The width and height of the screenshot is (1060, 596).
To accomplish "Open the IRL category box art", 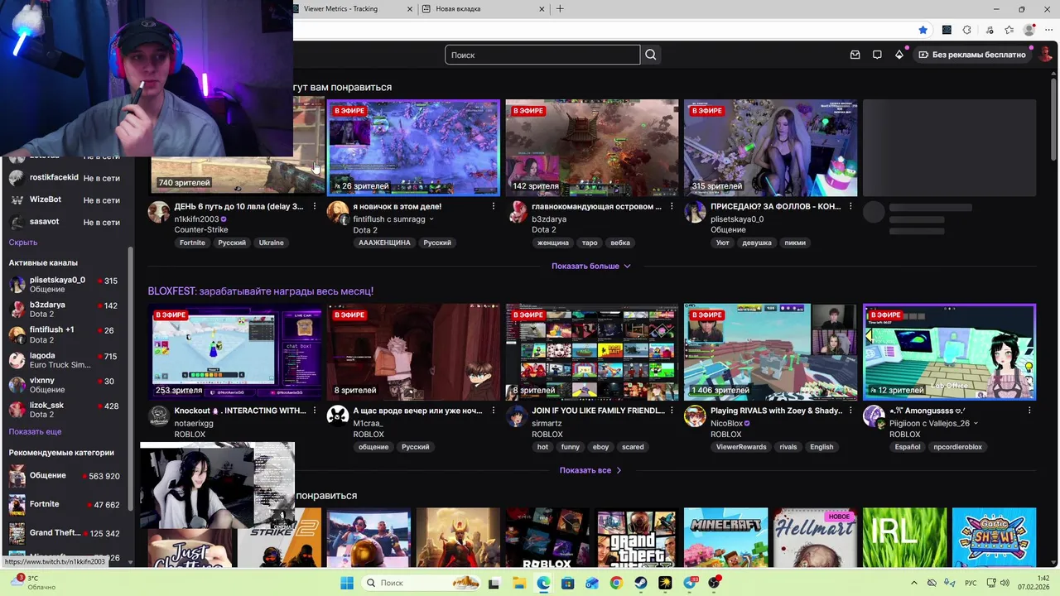I will click(x=905, y=538).
